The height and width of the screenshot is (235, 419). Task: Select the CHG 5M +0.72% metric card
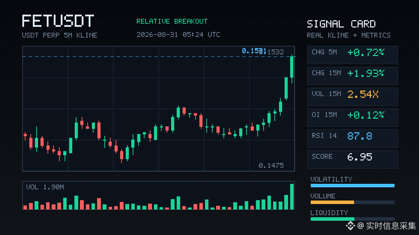(352, 55)
